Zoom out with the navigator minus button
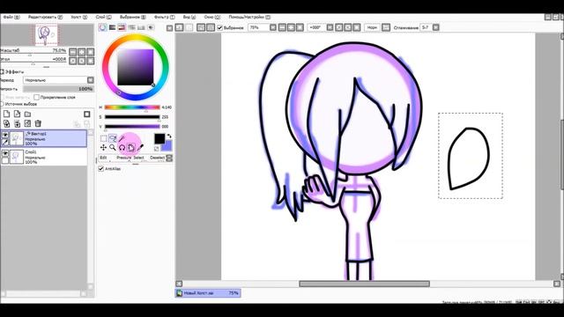Screen dimensions: 564x317 (73, 52)
